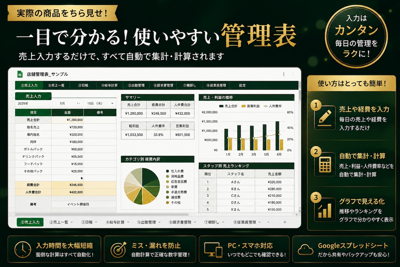Click the 仕入れ費 legend color dot
The width and height of the screenshot is (400, 267).
168,171
